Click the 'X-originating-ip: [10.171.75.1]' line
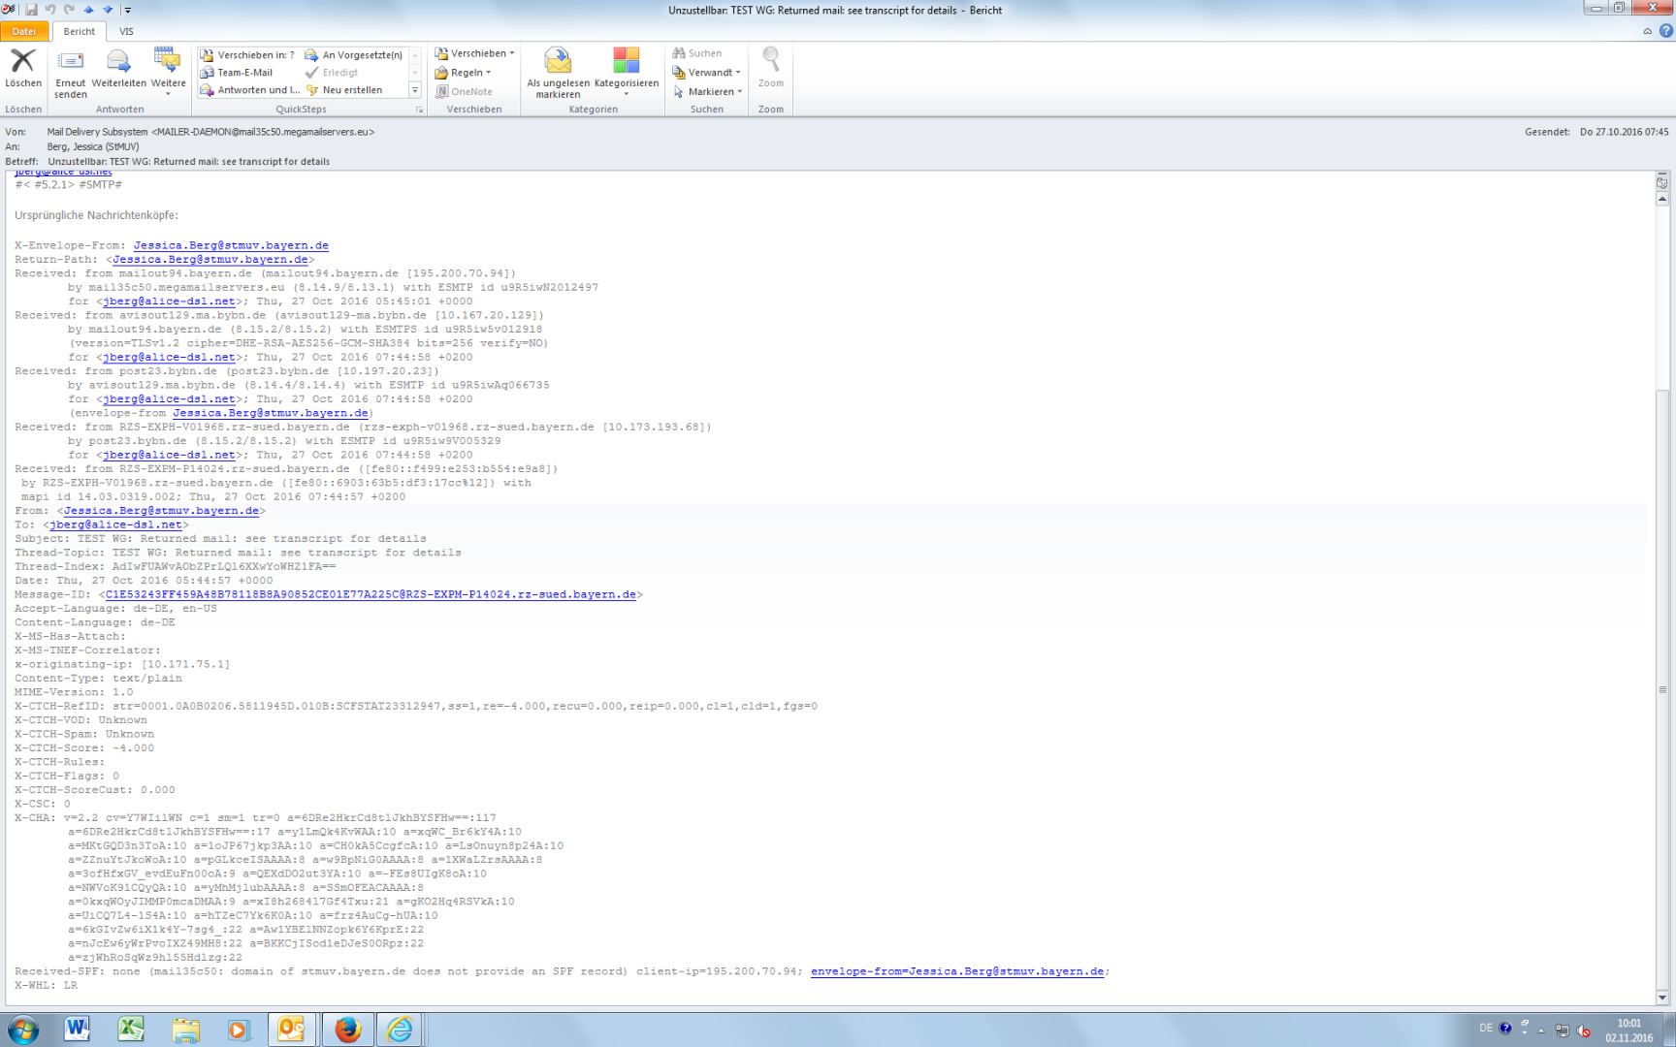The width and height of the screenshot is (1676, 1047). coord(122,664)
